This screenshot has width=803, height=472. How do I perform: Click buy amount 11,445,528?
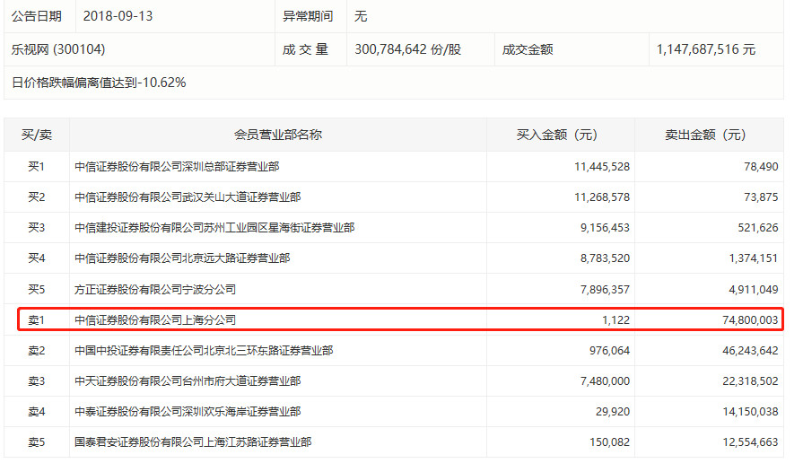[602, 167]
